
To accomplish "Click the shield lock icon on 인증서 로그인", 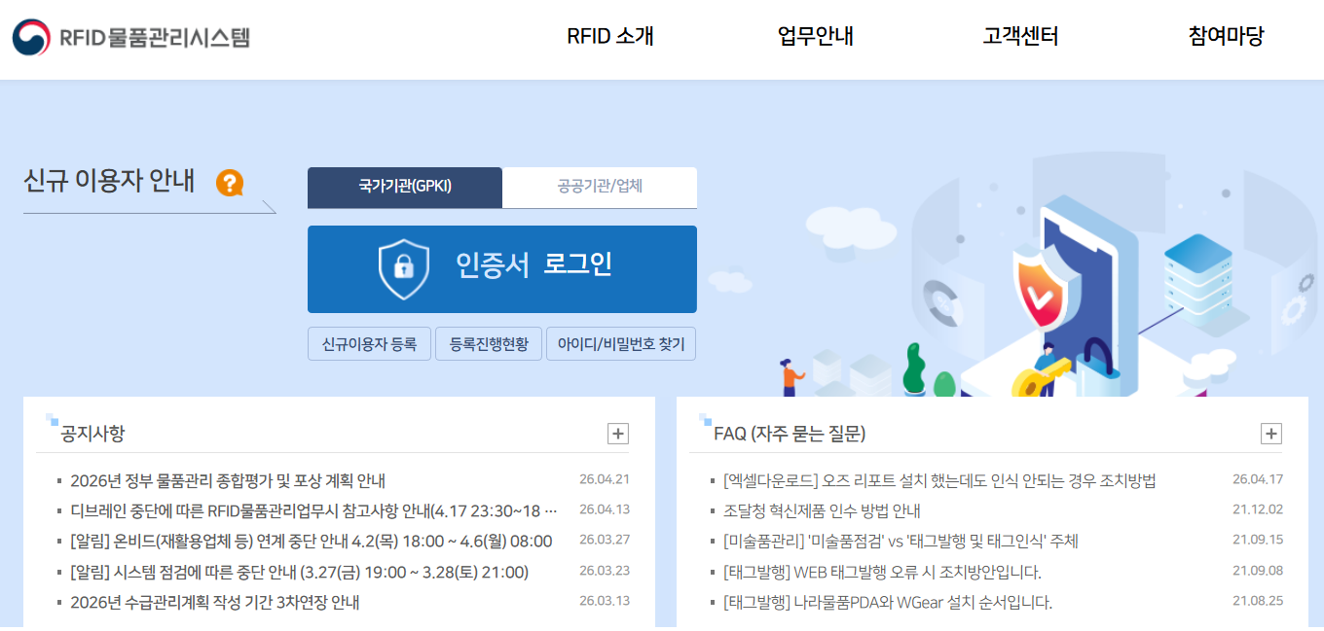I will pos(404,268).
